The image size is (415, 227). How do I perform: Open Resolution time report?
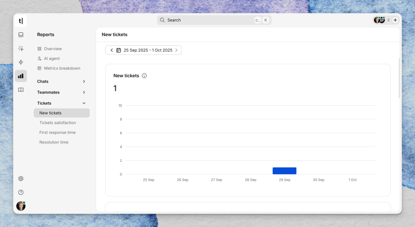(54, 142)
